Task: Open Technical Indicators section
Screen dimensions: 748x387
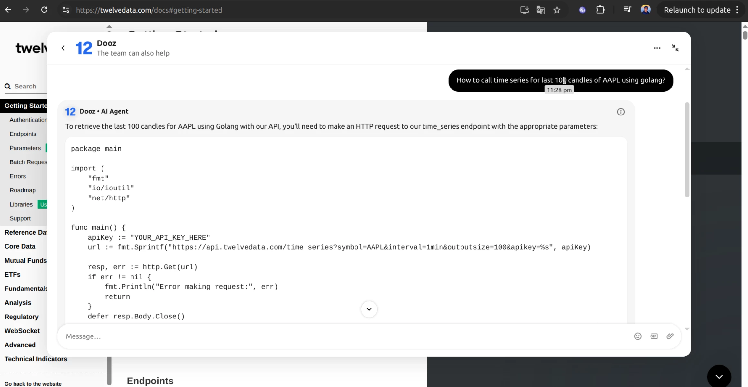Action: tap(36, 359)
